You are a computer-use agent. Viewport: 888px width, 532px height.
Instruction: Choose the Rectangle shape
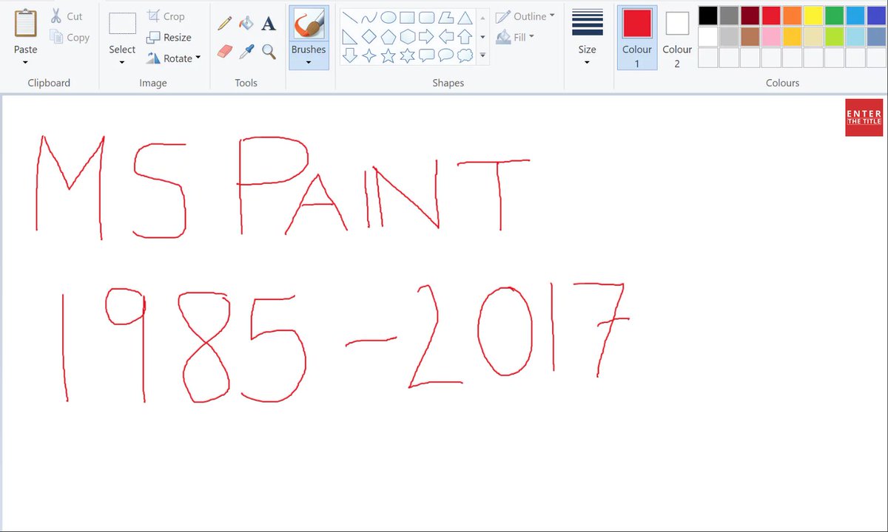click(408, 18)
